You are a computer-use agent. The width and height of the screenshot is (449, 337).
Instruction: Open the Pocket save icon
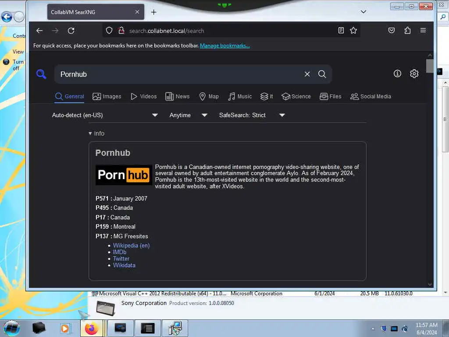click(x=392, y=30)
